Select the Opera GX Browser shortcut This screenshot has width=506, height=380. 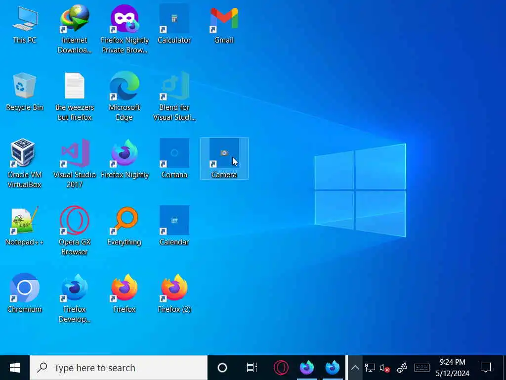pos(75,231)
